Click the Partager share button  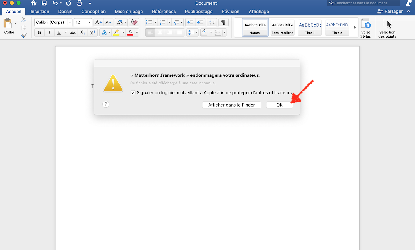pyautogui.click(x=390, y=11)
